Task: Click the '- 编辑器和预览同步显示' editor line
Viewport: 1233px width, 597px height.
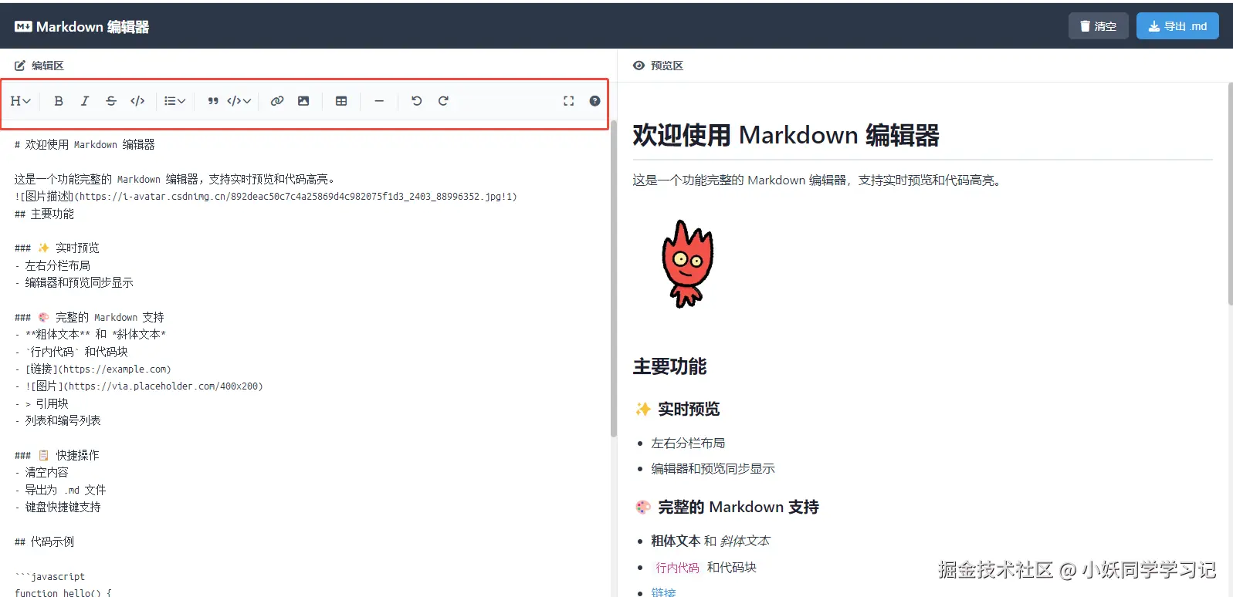Action: coord(74,282)
